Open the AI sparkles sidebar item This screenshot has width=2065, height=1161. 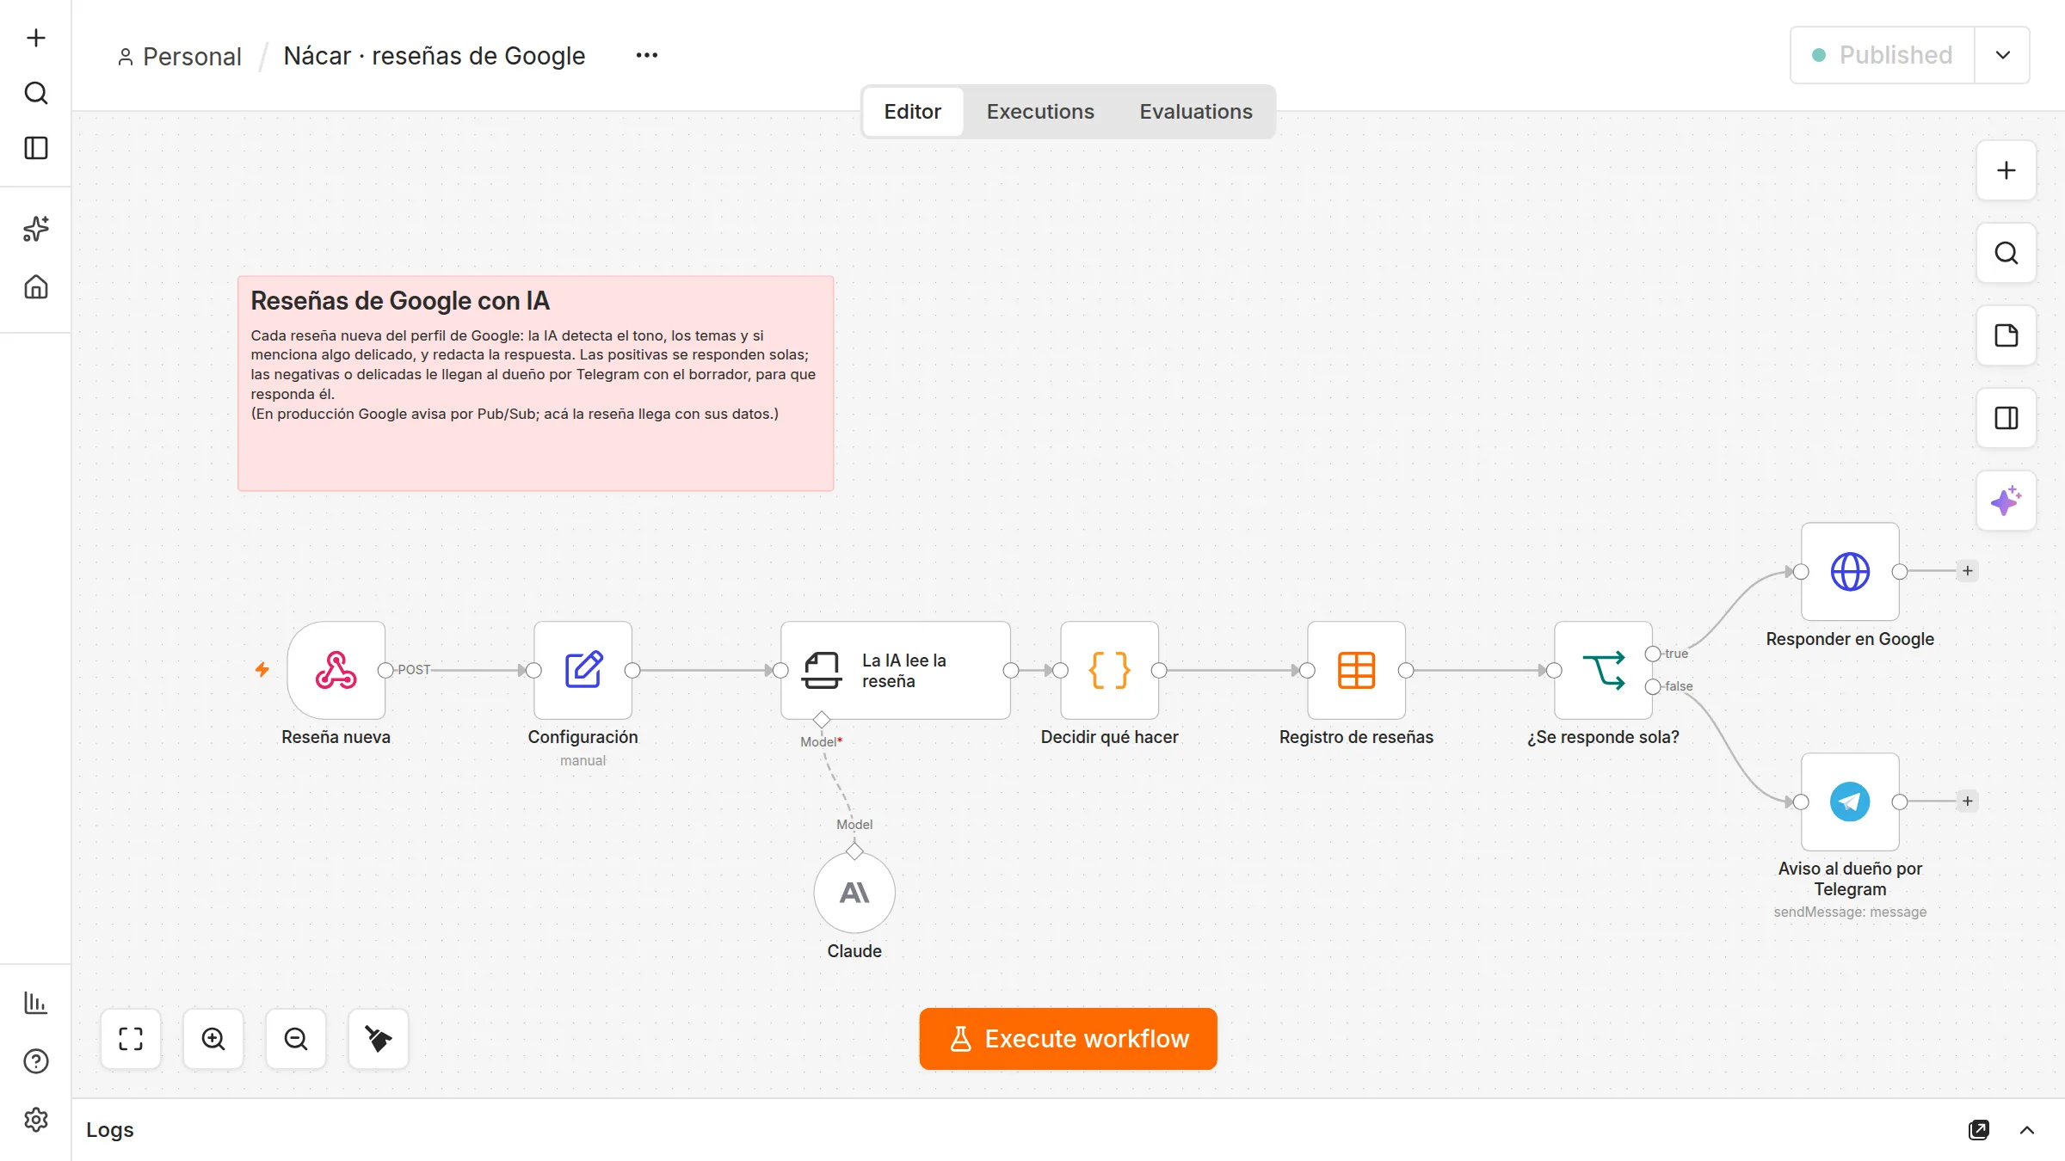point(36,229)
